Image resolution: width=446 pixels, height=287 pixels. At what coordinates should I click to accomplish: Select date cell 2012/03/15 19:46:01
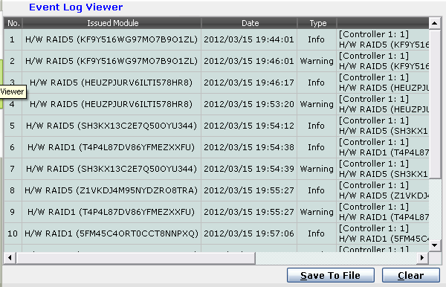249,61
